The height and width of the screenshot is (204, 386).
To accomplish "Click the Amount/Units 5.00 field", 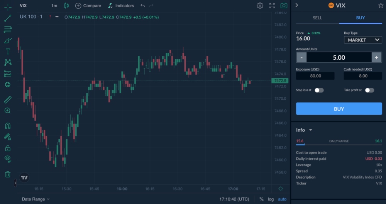I will tap(339, 57).
